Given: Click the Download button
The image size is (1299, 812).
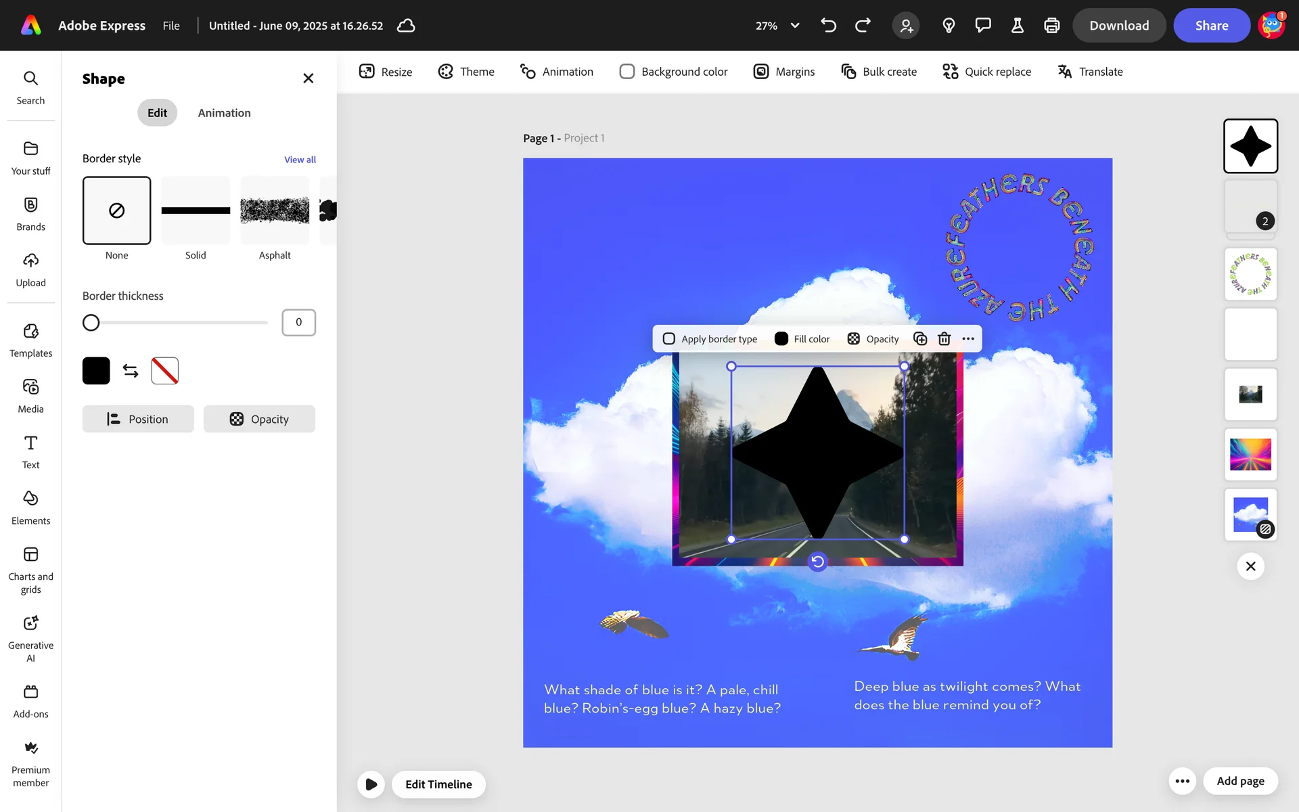Looking at the screenshot, I should coord(1119,26).
